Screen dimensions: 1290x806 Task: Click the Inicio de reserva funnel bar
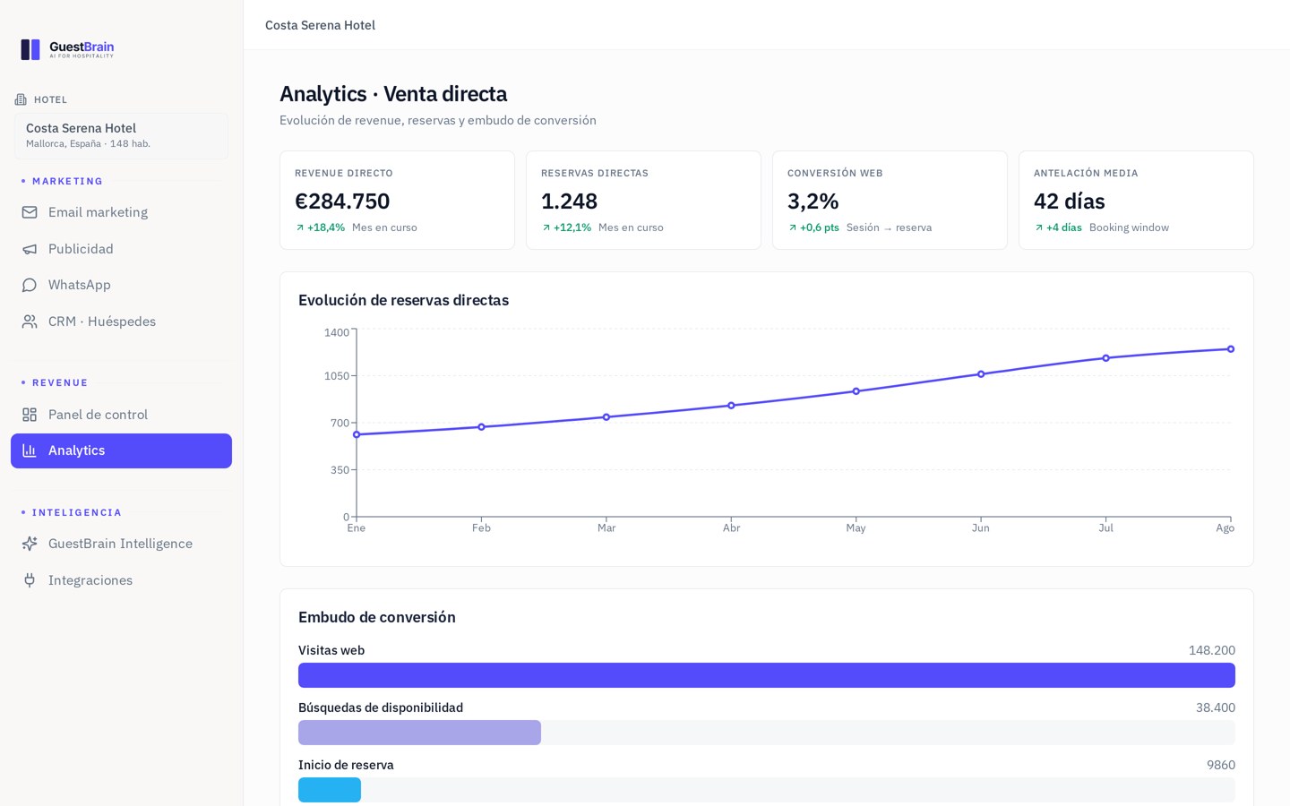point(330,790)
